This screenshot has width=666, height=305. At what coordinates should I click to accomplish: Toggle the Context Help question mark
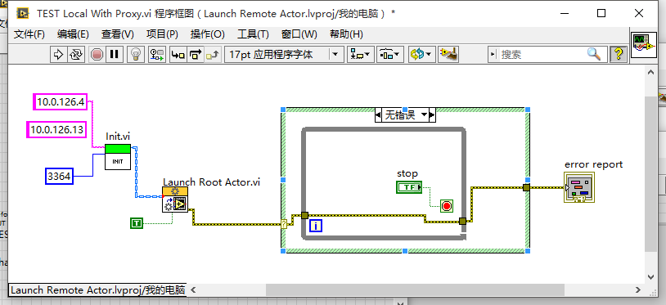tap(618, 54)
